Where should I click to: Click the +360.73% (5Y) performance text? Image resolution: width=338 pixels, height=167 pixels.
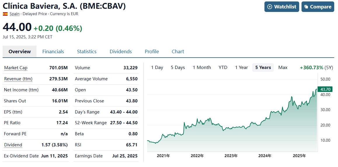pos(316,68)
